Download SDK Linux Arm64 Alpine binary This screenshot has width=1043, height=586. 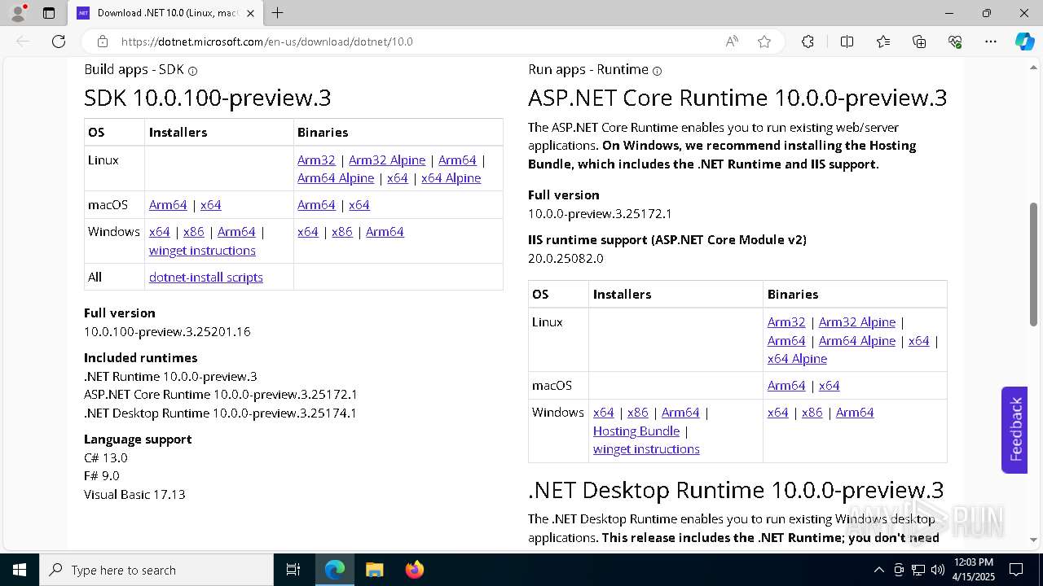[x=336, y=177]
